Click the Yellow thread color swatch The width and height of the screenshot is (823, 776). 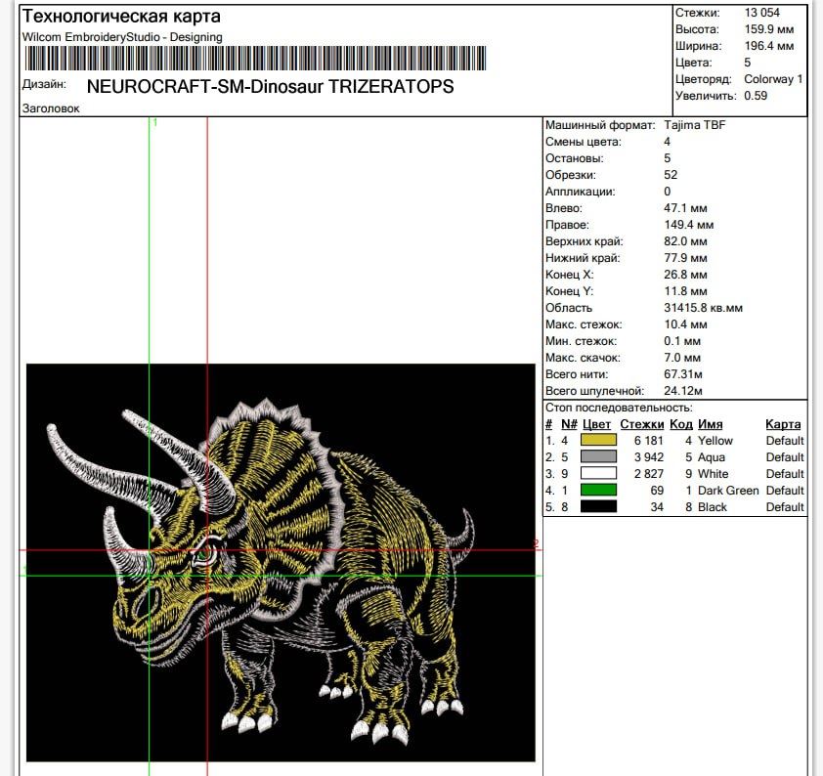coord(599,441)
